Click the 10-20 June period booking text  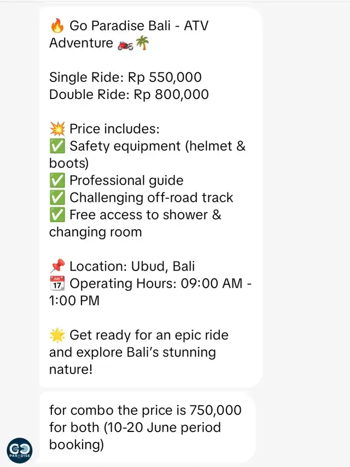point(135,436)
